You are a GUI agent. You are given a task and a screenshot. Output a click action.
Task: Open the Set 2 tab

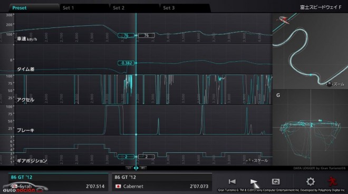[x=135, y=8]
